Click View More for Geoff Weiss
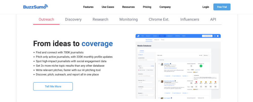Image resolution: width=253 pixels, height=102 pixels. [185, 76]
